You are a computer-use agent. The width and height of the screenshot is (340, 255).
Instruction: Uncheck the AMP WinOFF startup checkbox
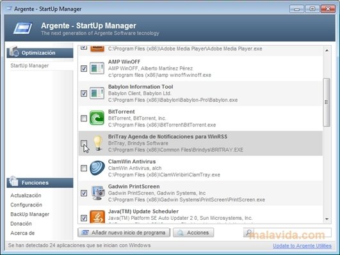pos(84,68)
